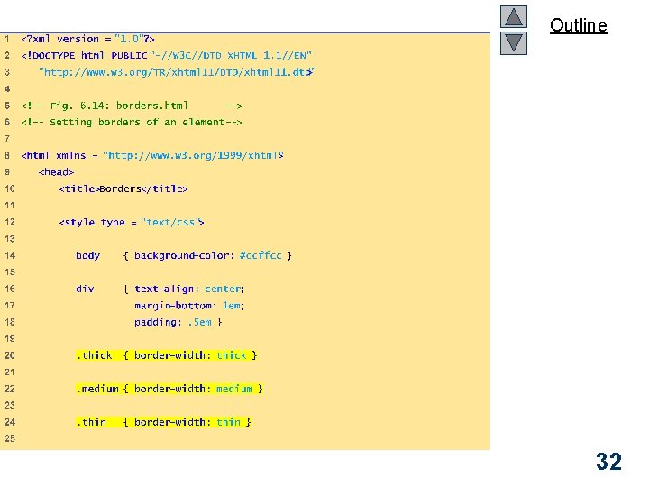Click the xhtml11.dtd URL string
This screenshot has width=649, height=487.
click(x=178, y=72)
